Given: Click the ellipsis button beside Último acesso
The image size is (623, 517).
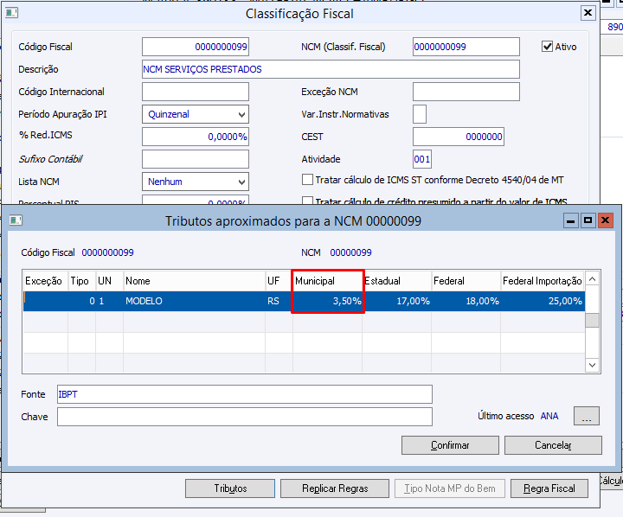Looking at the screenshot, I should pyautogui.click(x=587, y=416).
